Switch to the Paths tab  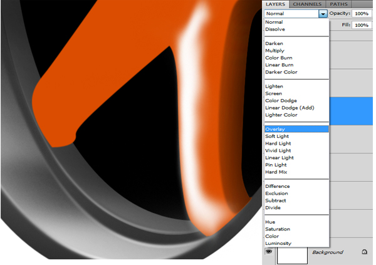(x=338, y=4)
